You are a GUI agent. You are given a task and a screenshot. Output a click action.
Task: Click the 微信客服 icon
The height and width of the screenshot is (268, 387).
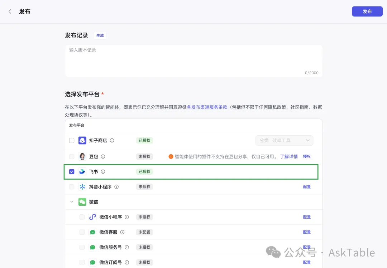[92, 232]
